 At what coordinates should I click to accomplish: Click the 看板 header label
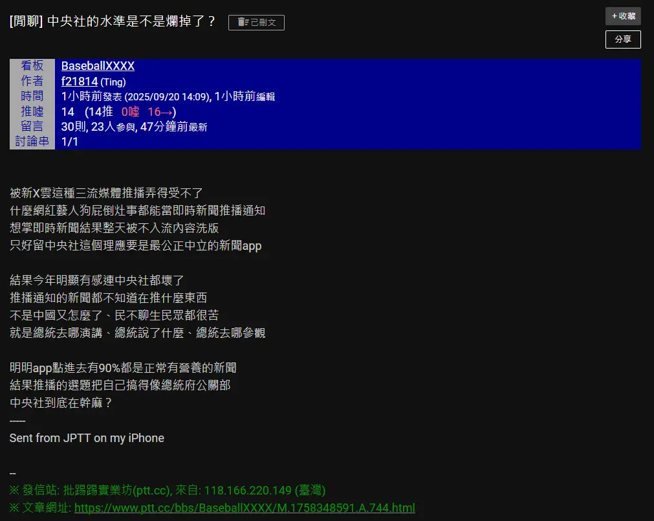(32, 65)
